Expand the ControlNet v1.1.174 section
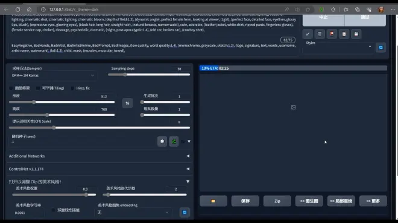398x223 pixels. point(99,169)
